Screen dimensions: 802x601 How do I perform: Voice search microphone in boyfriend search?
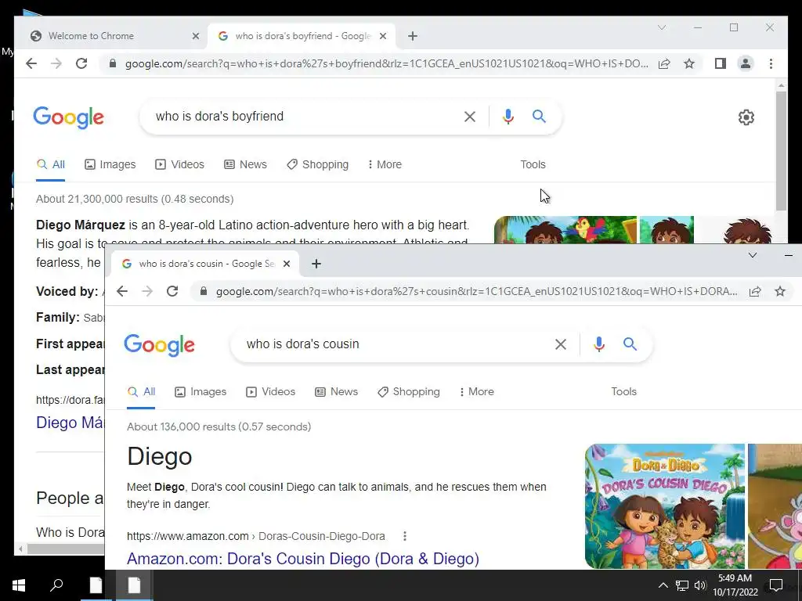tap(508, 117)
